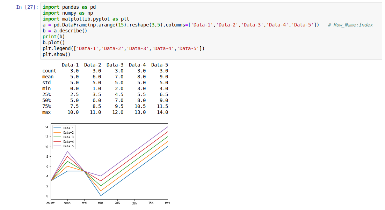385x210 pixels.
Task: Click the 10 y-axis tick label
Action: (47, 147)
